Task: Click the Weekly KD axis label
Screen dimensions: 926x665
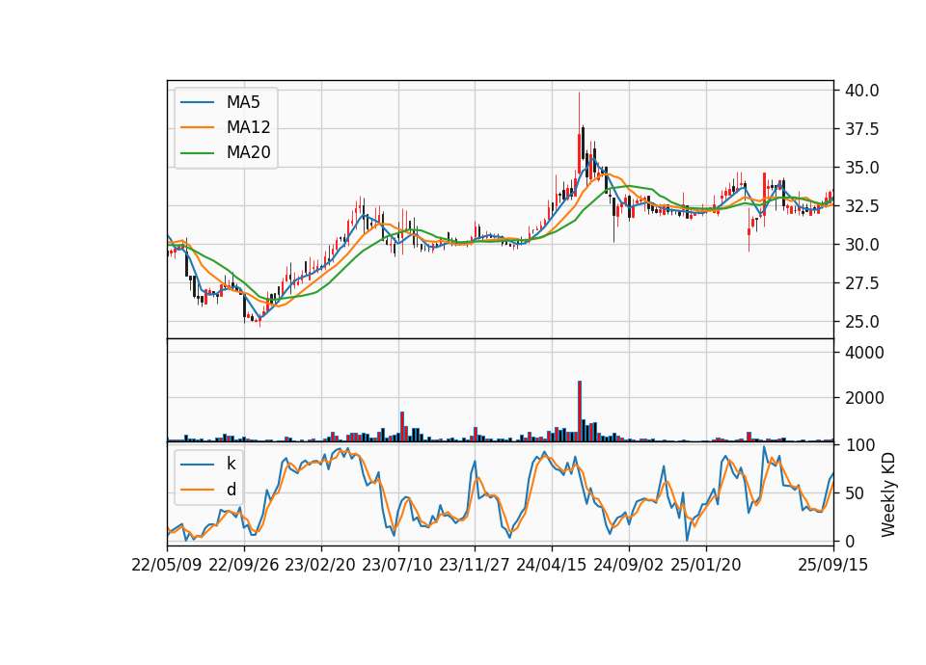Action: pyautogui.click(x=887, y=494)
